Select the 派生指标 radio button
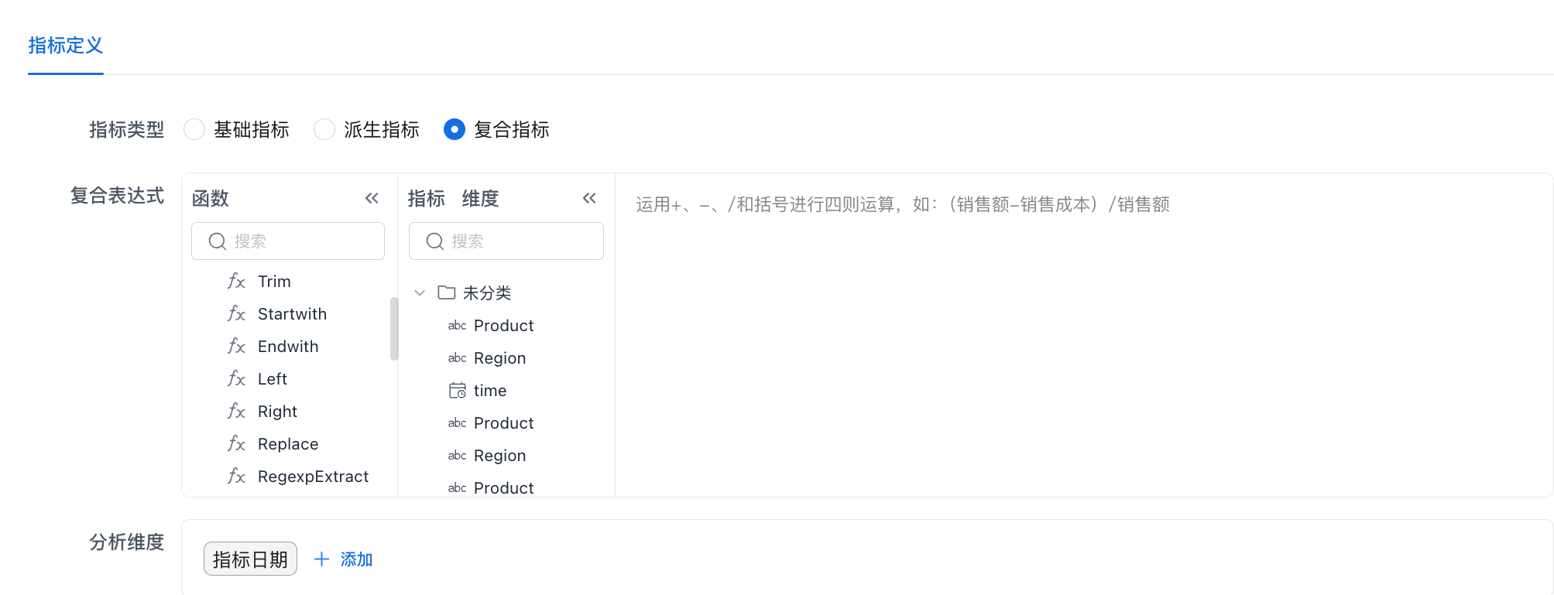1554x595 pixels. coord(324,129)
